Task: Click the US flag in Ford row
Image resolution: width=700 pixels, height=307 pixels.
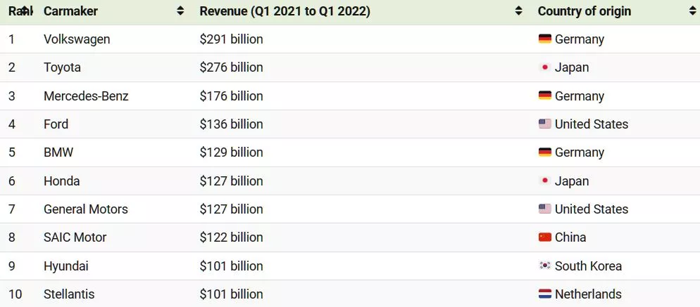Action: point(544,124)
